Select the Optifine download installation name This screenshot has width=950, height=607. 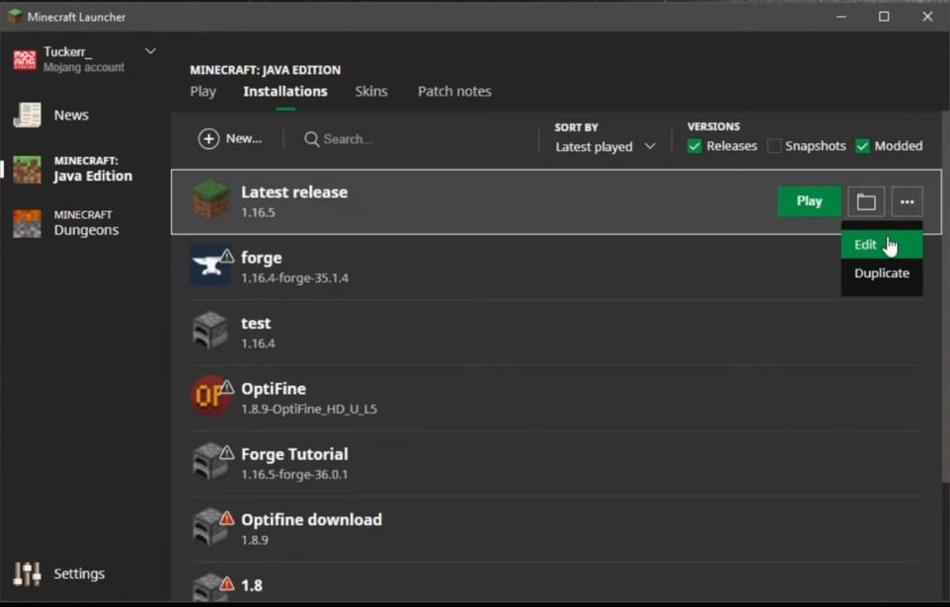(x=311, y=520)
